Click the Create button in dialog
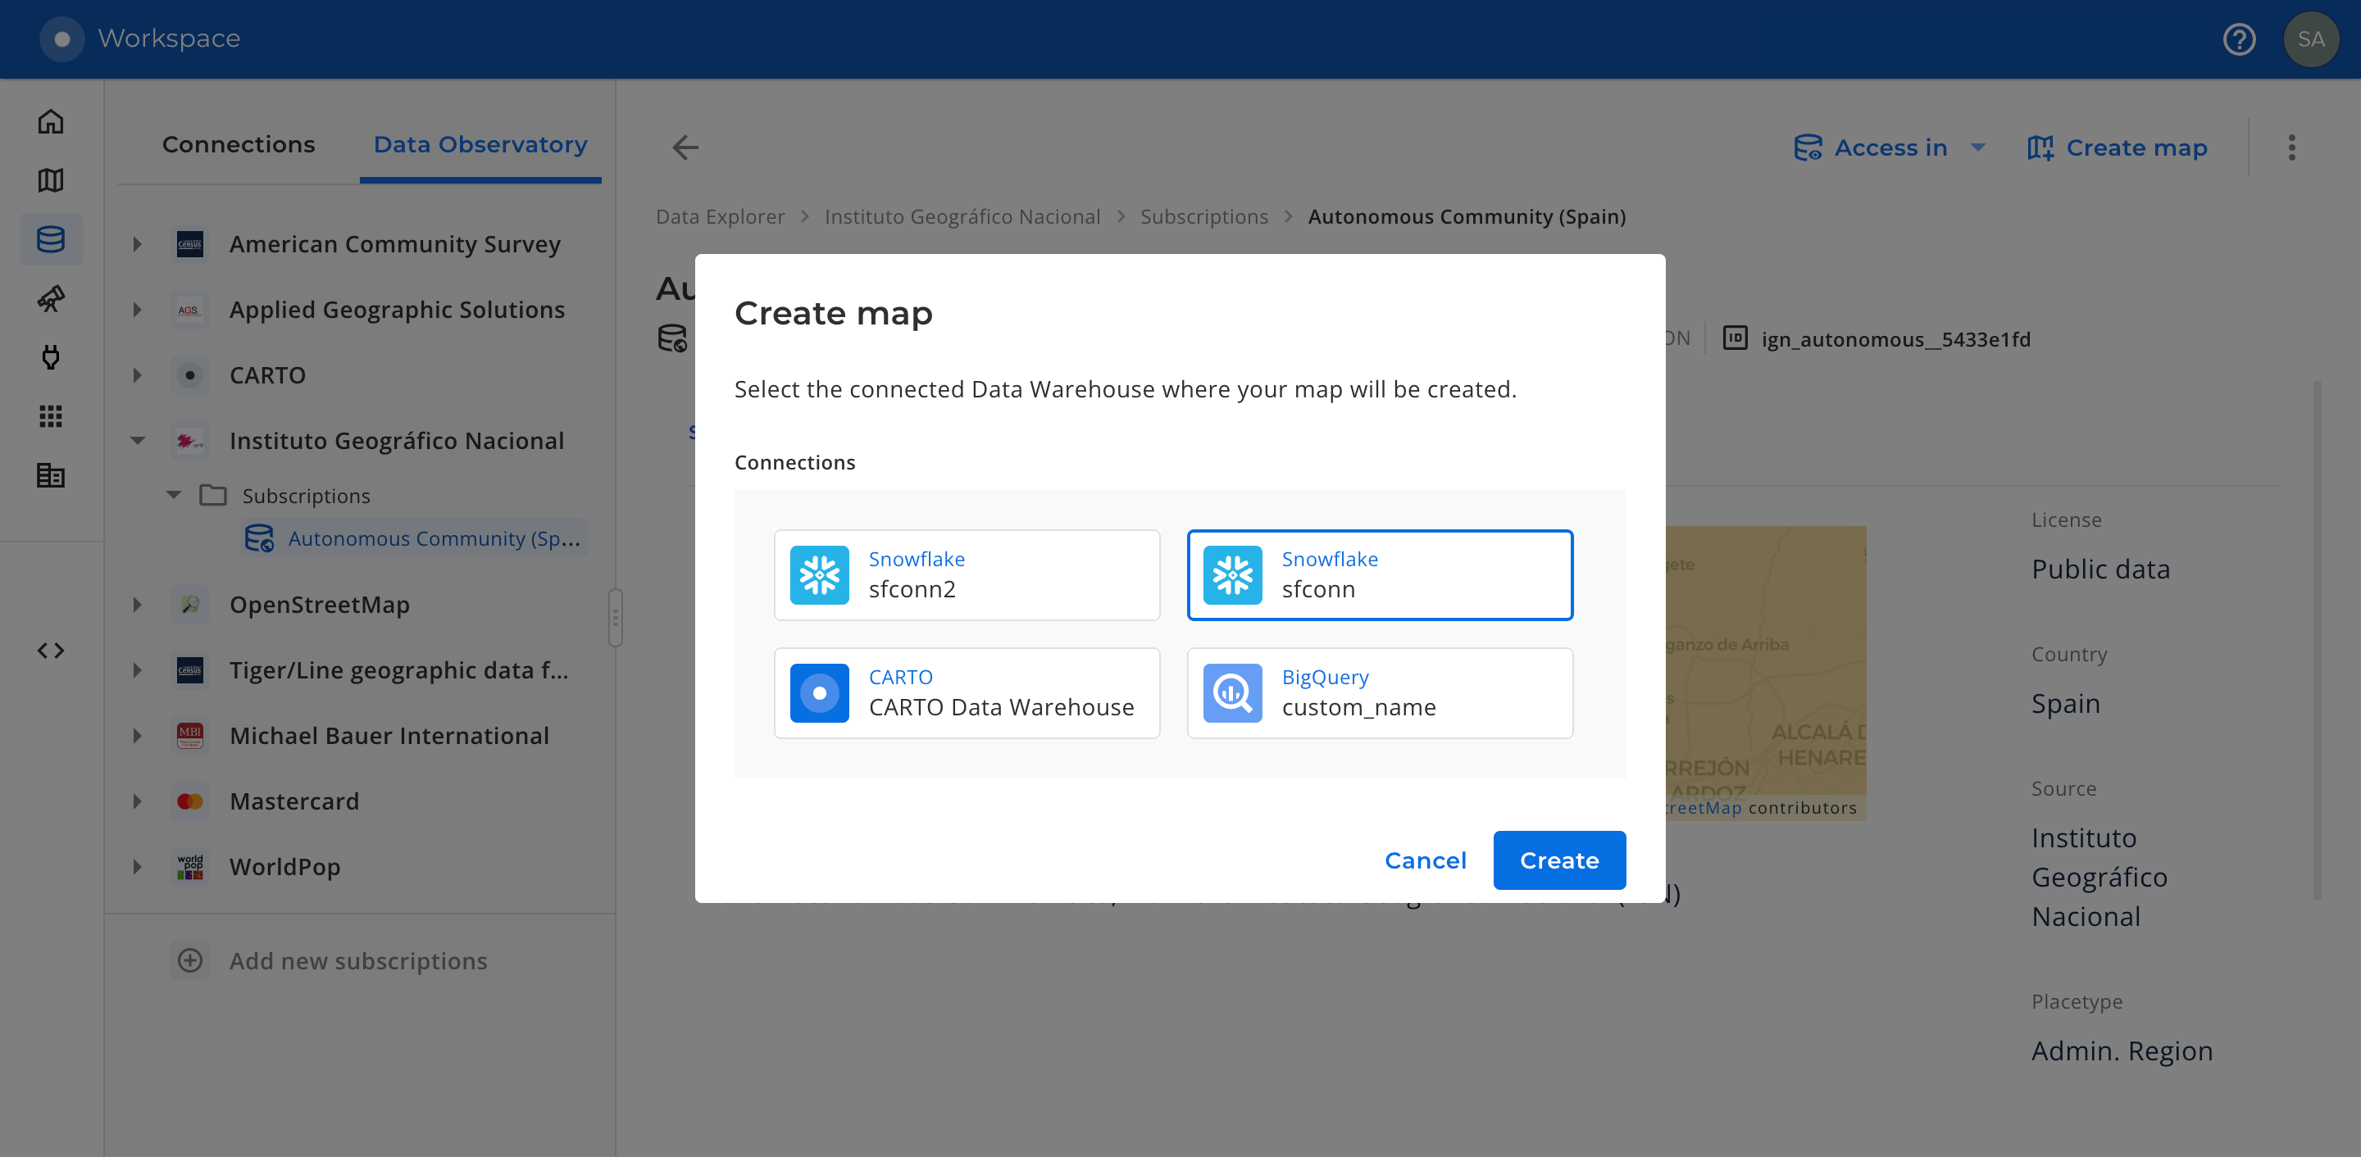 [1559, 860]
